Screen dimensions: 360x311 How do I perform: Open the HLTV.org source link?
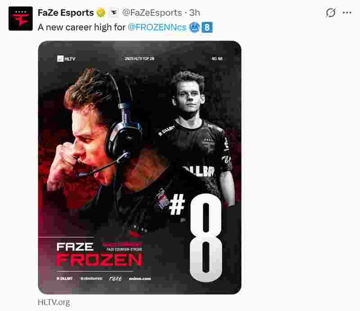coord(54,302)
